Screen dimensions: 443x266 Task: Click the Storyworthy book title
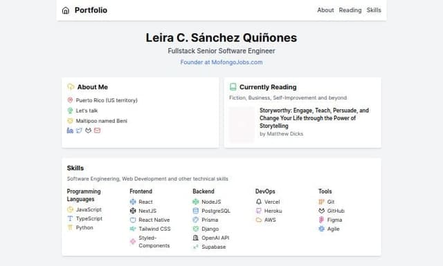point(314,118)
